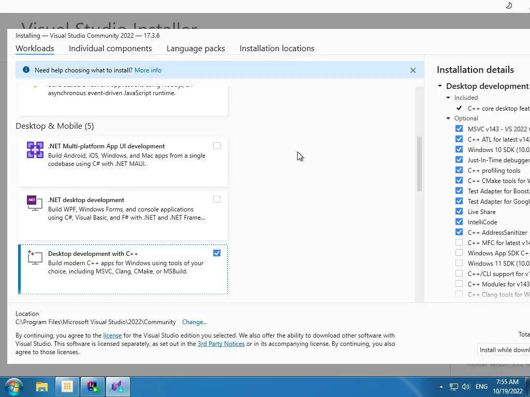Check C++ MFC for latest v143 component
Viewport: 530px width, 397px height.
[x=459, y=242]
